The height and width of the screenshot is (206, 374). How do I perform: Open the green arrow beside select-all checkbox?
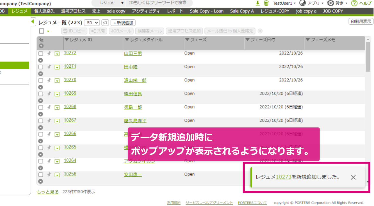[48, 31]
